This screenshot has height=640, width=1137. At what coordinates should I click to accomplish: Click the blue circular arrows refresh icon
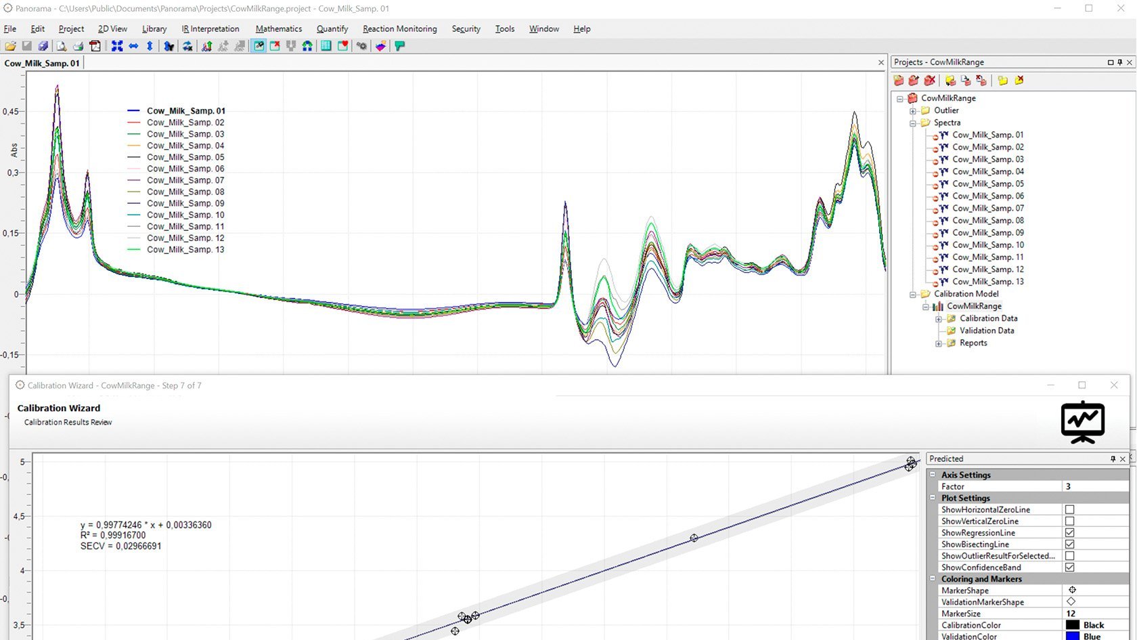pos(187,46)
